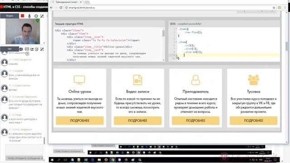290x163 pixels.
Task: Click the green extension icon in Chrome's toolbar
Action: pyautogui.click(x=280, y=8)
